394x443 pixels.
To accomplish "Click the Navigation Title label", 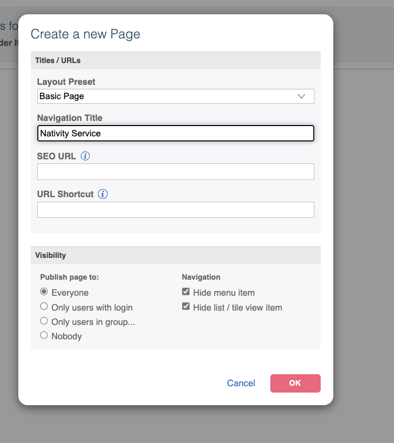I will click(x=69, y=118).
